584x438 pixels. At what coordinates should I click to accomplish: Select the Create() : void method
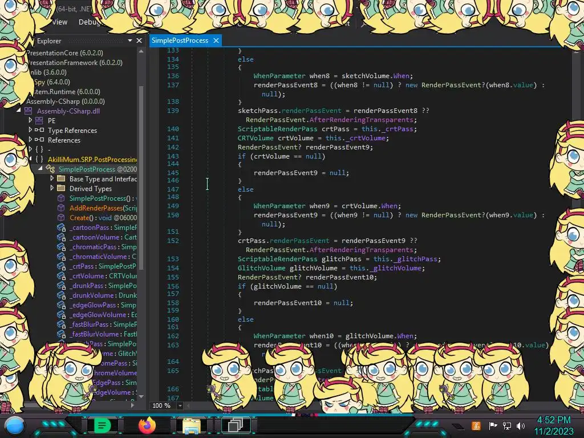[x=103, y=217]
